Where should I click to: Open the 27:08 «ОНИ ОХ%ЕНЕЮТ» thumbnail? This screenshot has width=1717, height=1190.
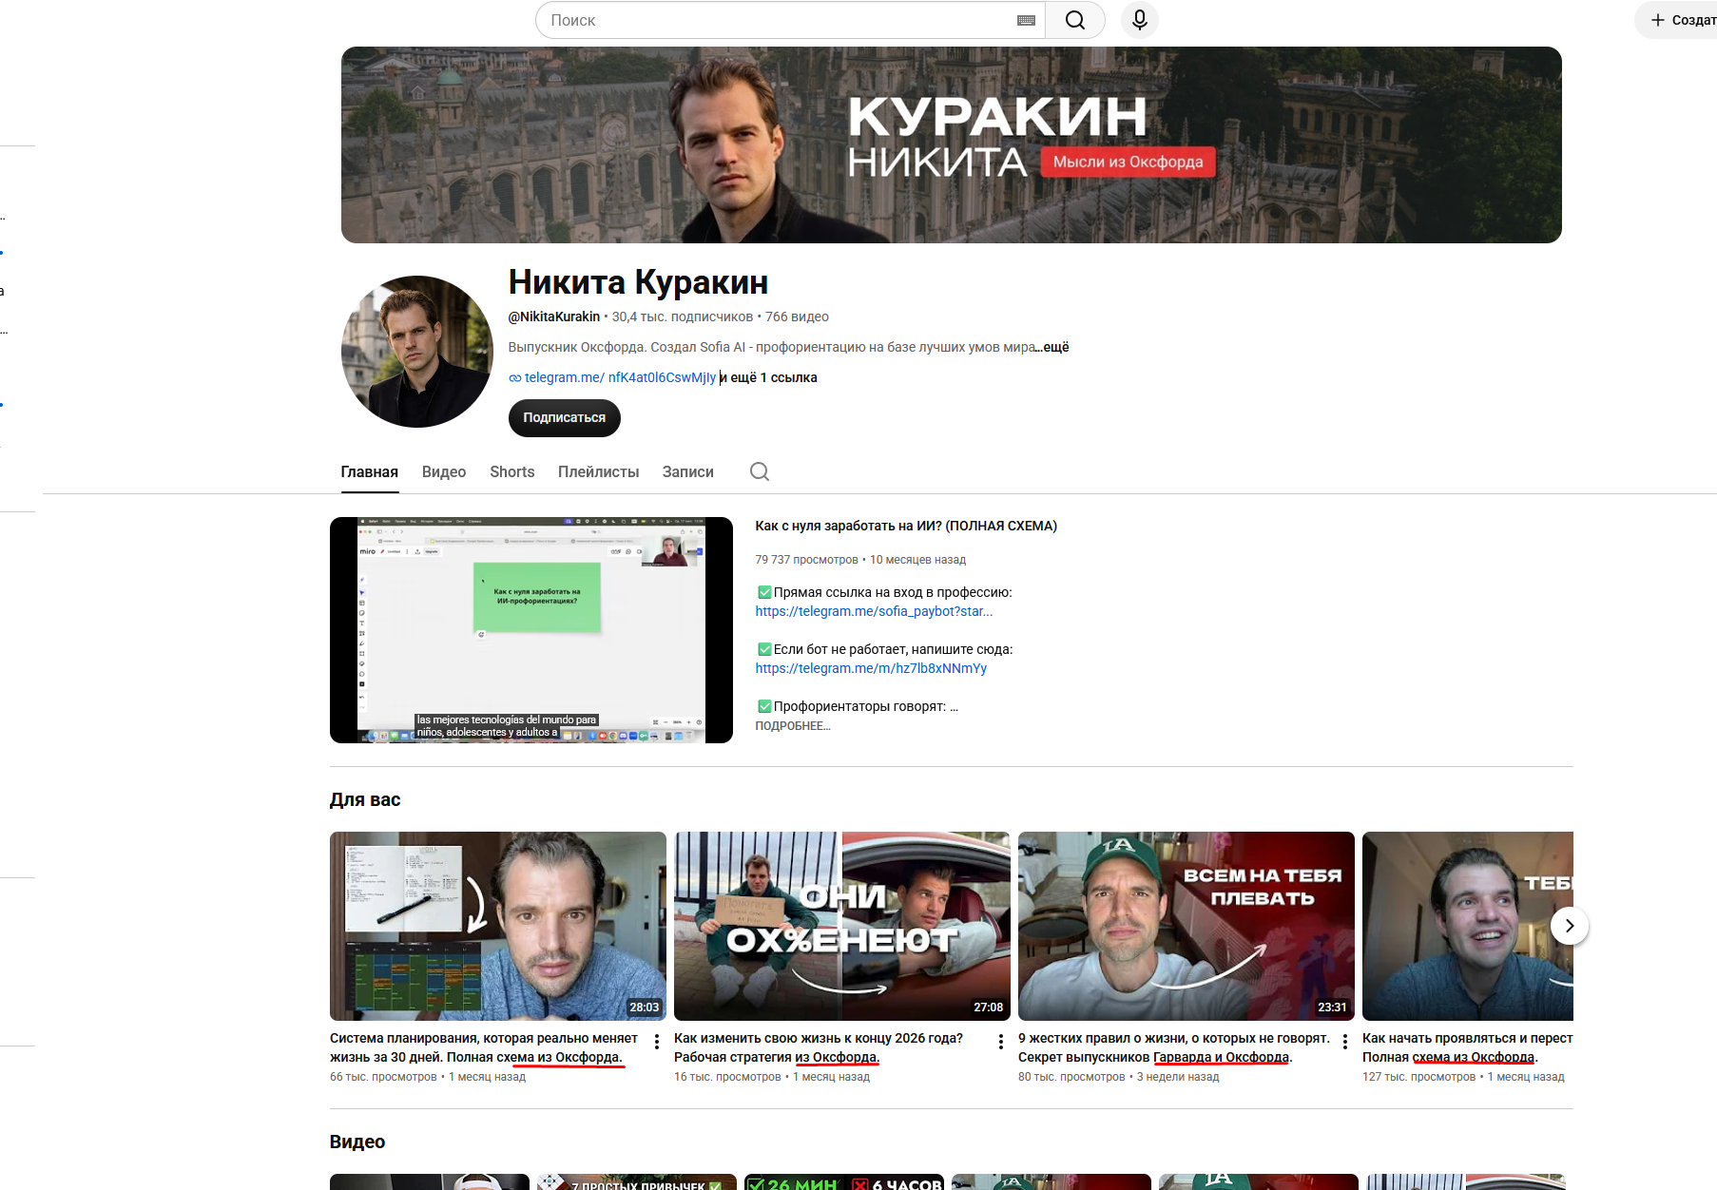842,926
